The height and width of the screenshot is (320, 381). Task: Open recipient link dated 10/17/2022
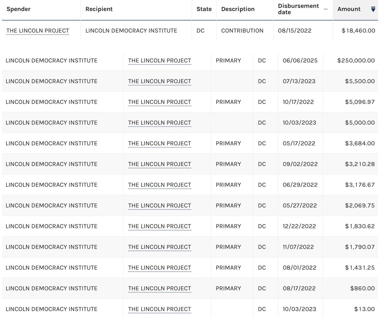pos(159,102)
